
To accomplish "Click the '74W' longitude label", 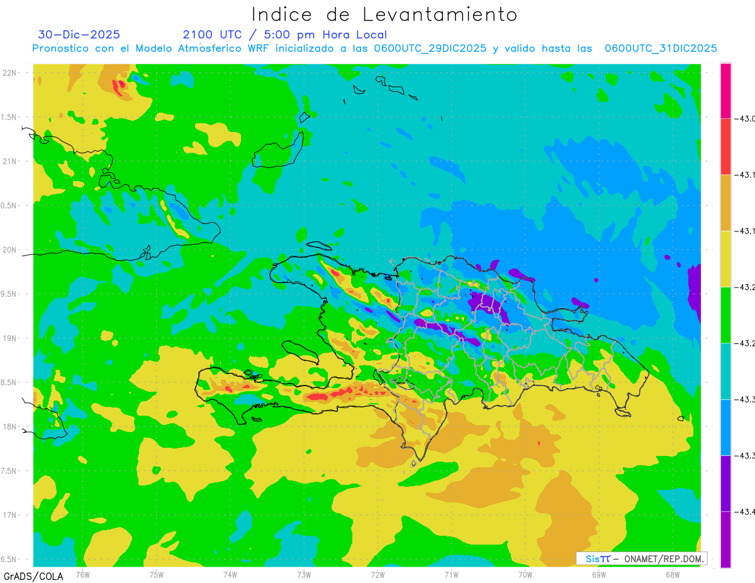I will point(230,574).
